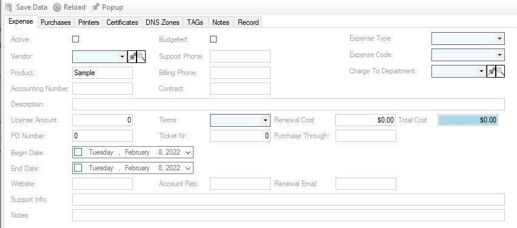
Task: Click the Support Info input field
Action: click(x=288, y=199)
